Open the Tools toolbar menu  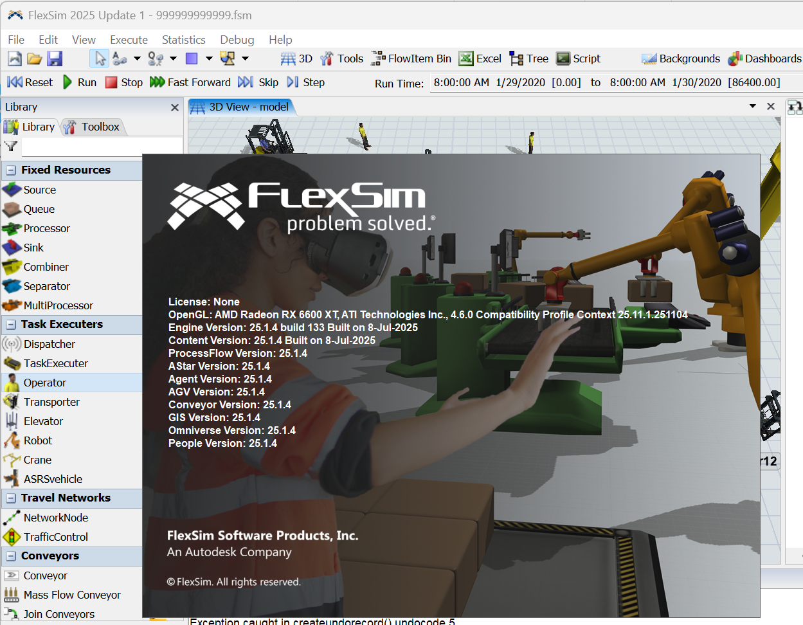[342, 59]
